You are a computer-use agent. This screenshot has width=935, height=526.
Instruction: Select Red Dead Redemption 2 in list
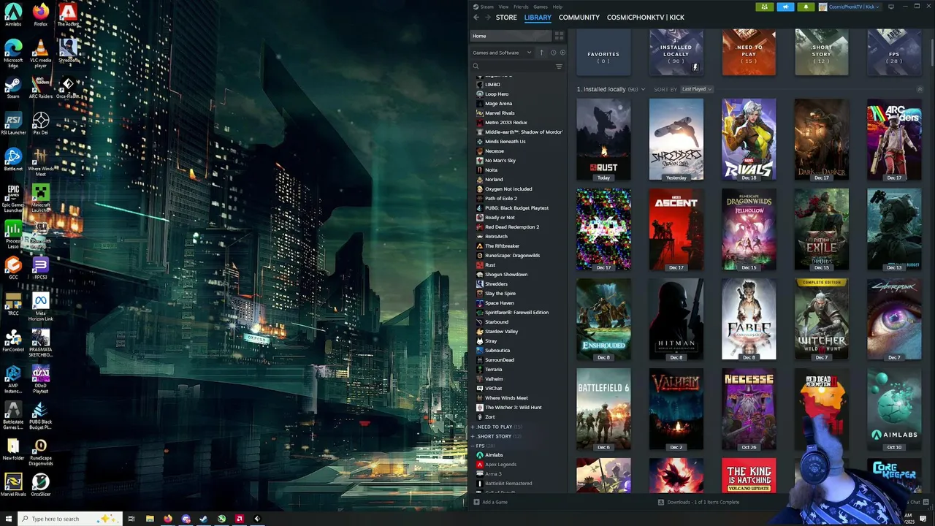(x=512, y=227)
